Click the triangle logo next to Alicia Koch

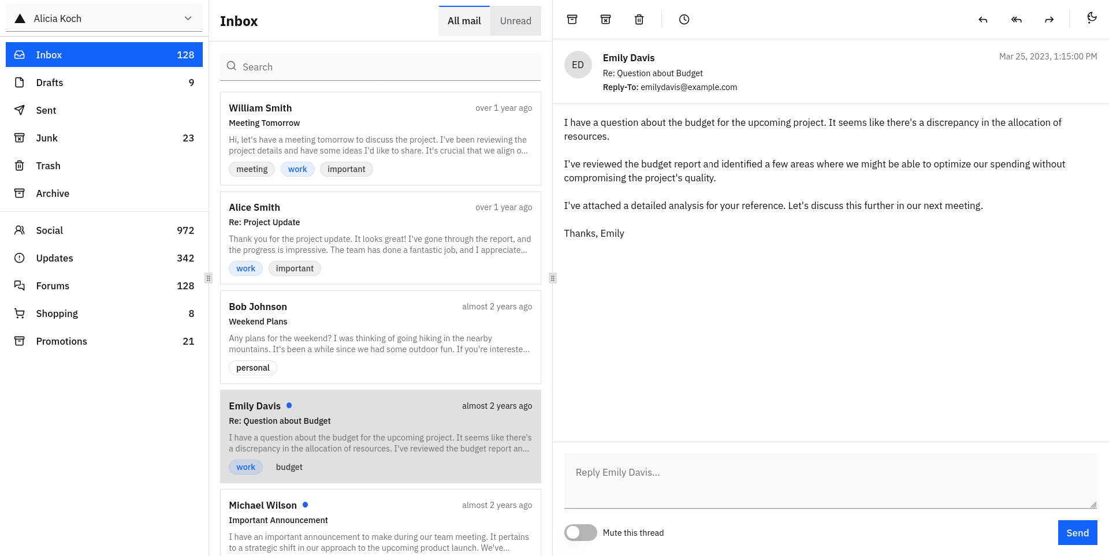point(20,18)
